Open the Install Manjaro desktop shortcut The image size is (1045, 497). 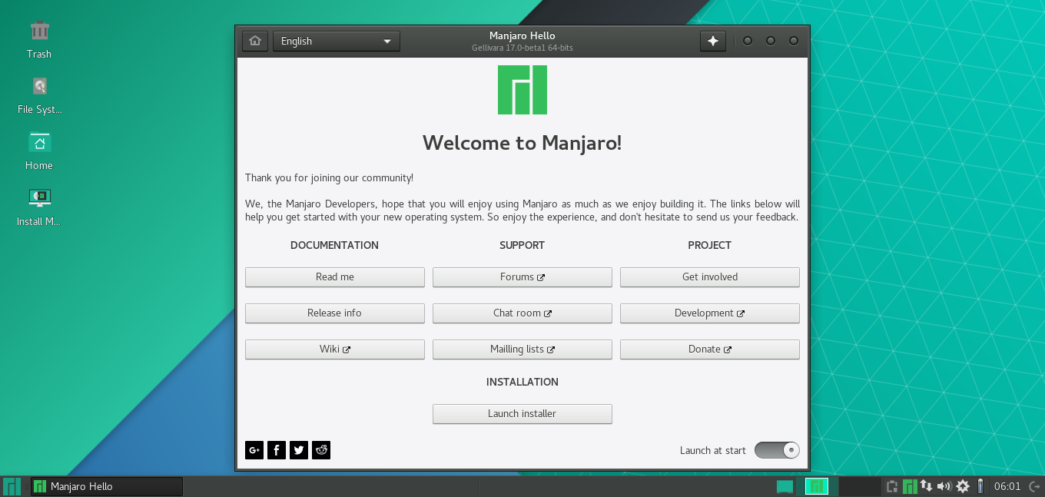click(x=38, y=204)
